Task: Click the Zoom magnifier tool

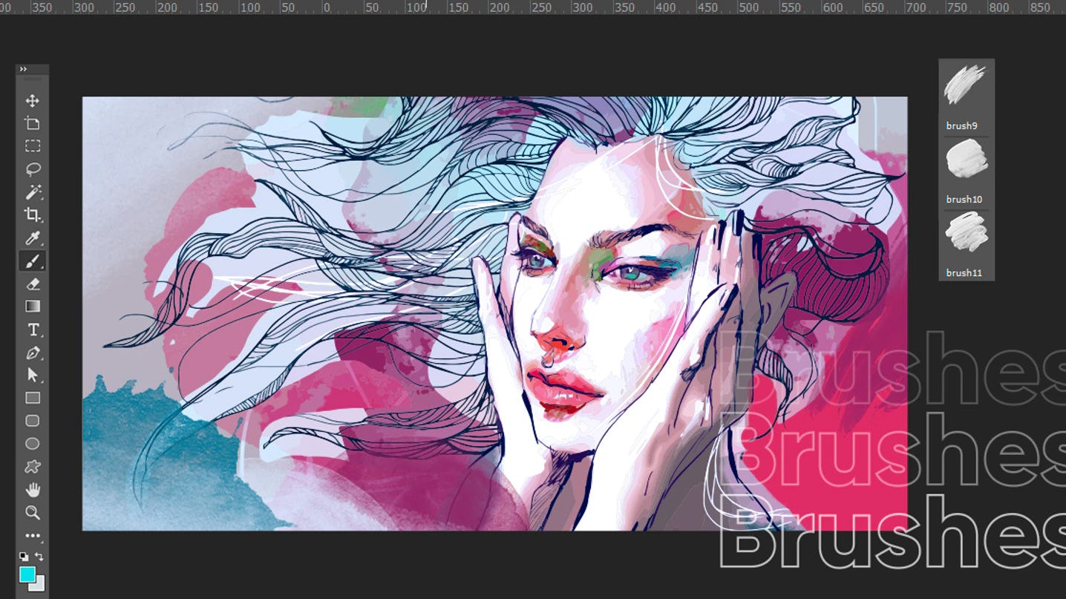Action: click(33, 512)
